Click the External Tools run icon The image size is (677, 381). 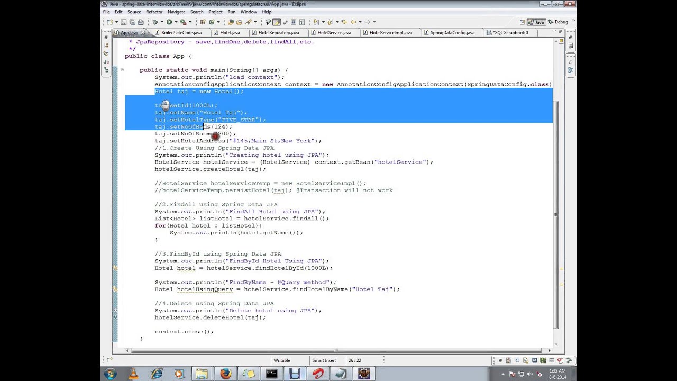183,22
